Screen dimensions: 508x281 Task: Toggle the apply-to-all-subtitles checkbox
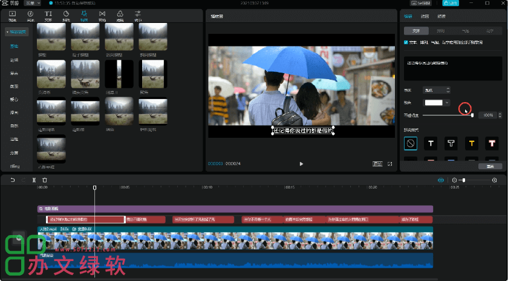[406, 42]
